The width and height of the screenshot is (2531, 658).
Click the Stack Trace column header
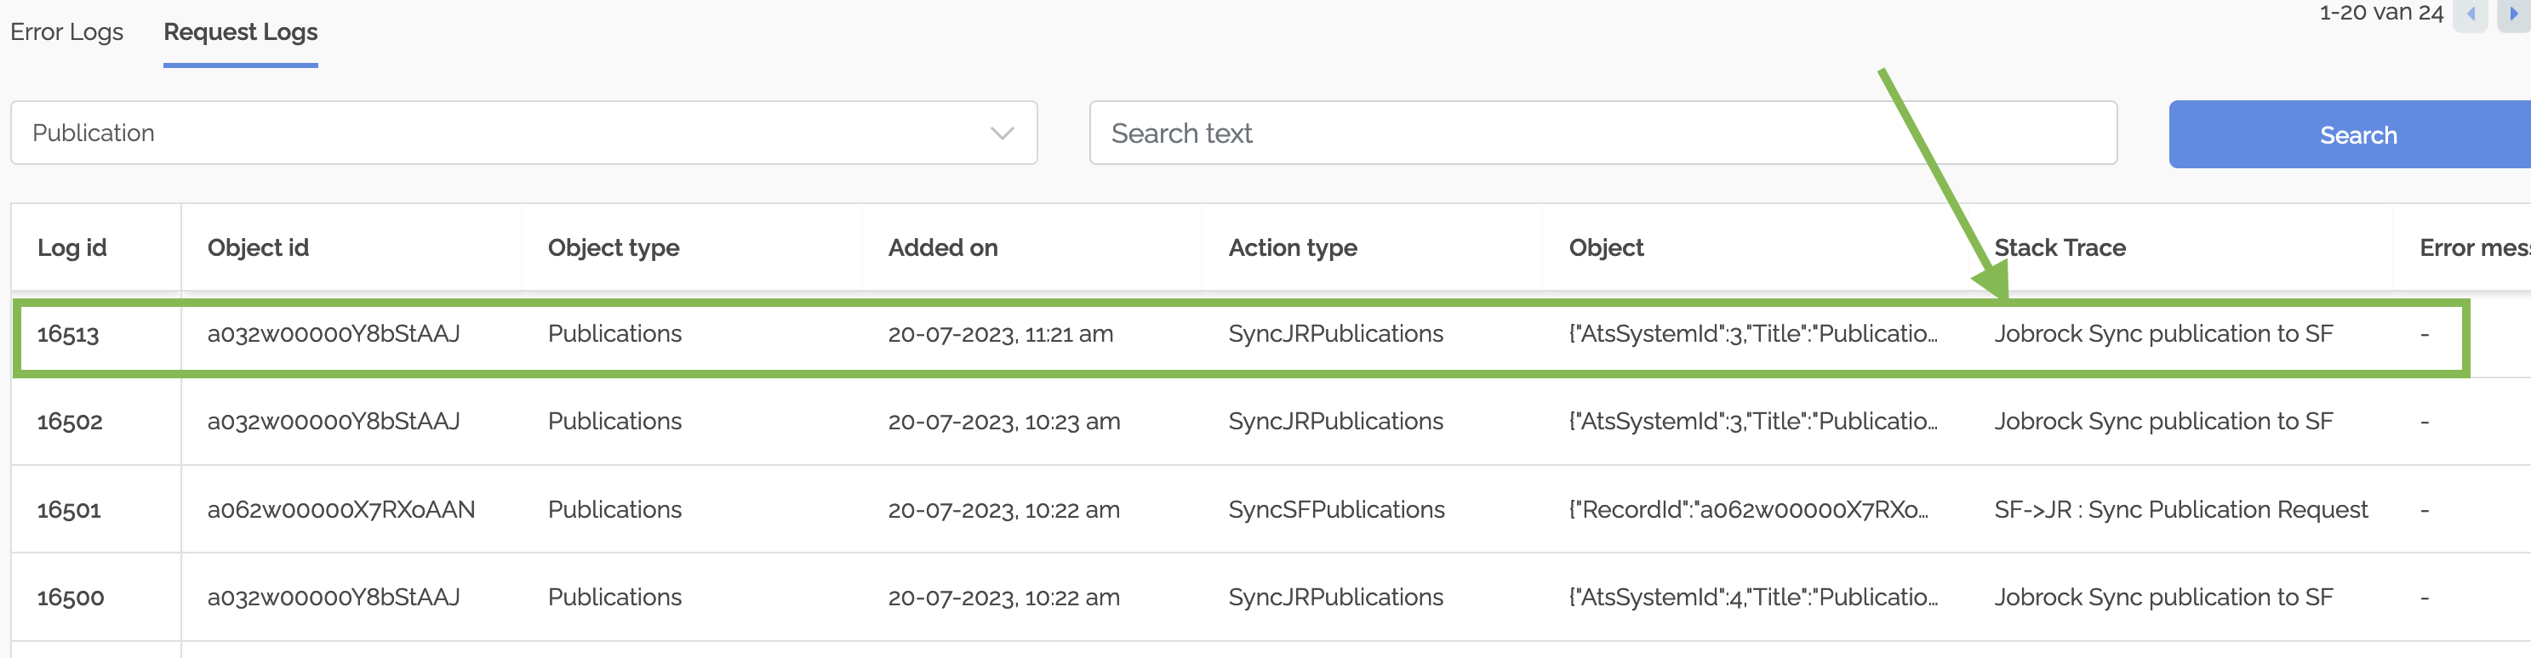2060,248
